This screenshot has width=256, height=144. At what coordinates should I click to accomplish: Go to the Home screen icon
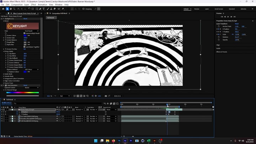tap(3, 9)
